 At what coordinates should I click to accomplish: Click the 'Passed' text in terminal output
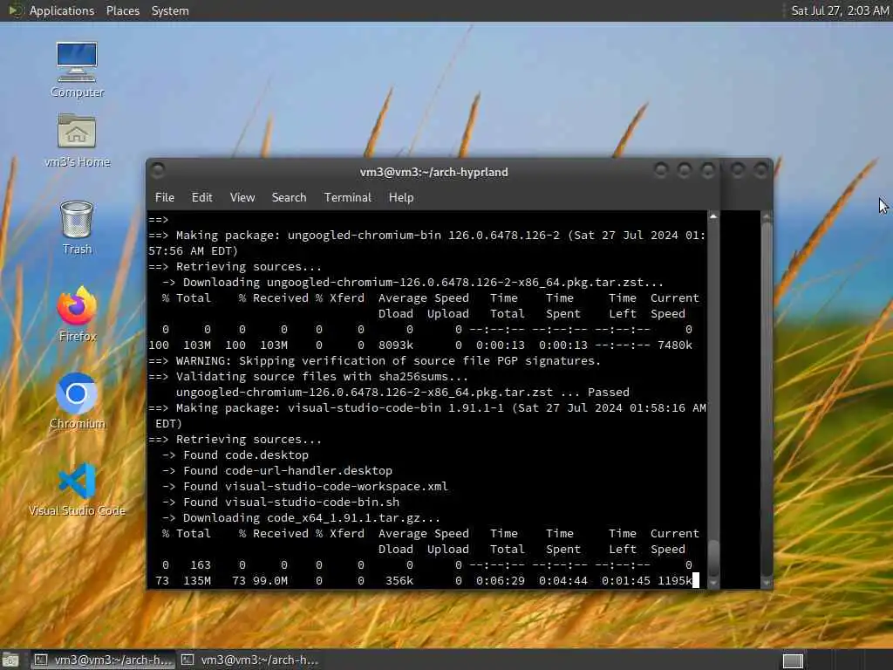[608, 392]
